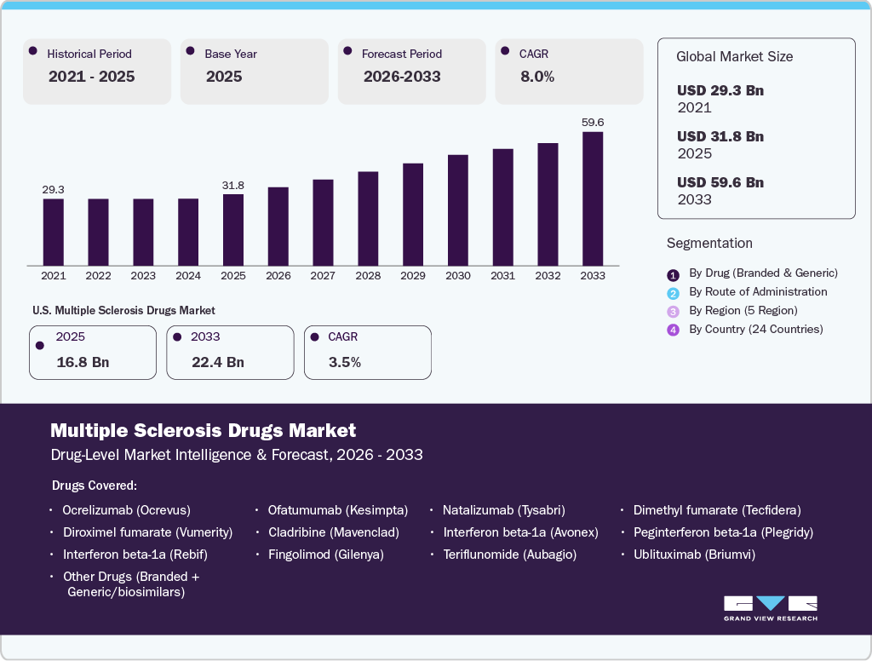
Task: Click Interferon beta-1a (Avonex) entry
Action: point(520,532)
